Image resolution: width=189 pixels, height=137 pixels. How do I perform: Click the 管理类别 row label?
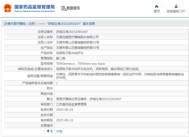pyautogui.click(x=47, y=58)
